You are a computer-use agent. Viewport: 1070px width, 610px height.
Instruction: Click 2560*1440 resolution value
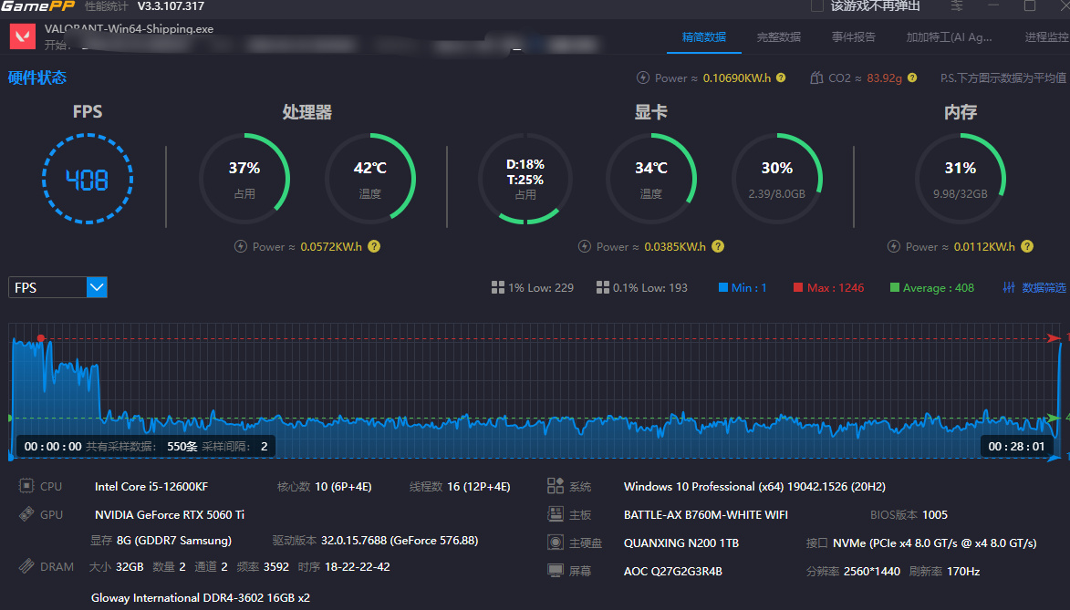[x=871, y=571]
